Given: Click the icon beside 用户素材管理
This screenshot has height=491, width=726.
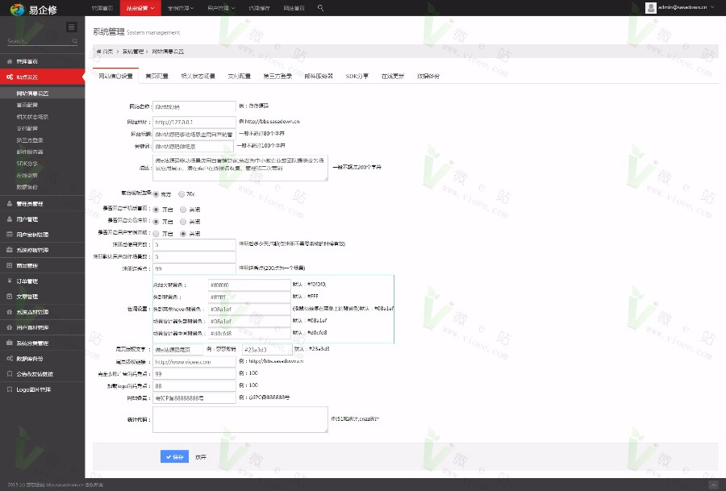Looking at the screenshot, I should click(x=9, y=327).
